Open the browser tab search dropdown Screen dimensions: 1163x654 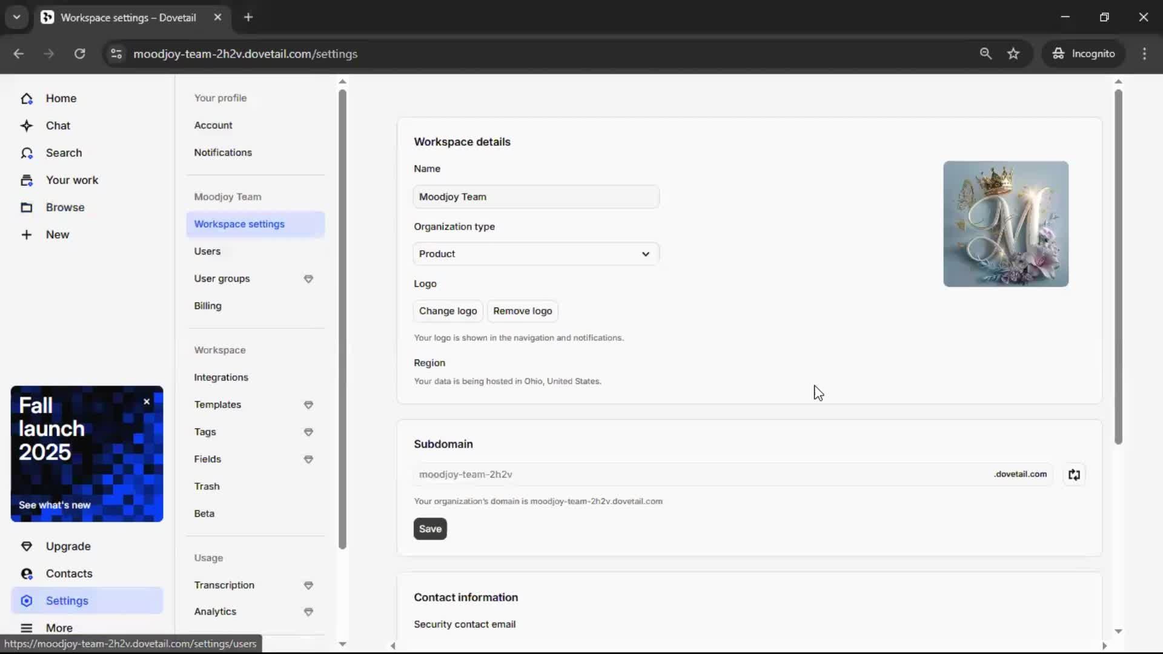[16, 17]
